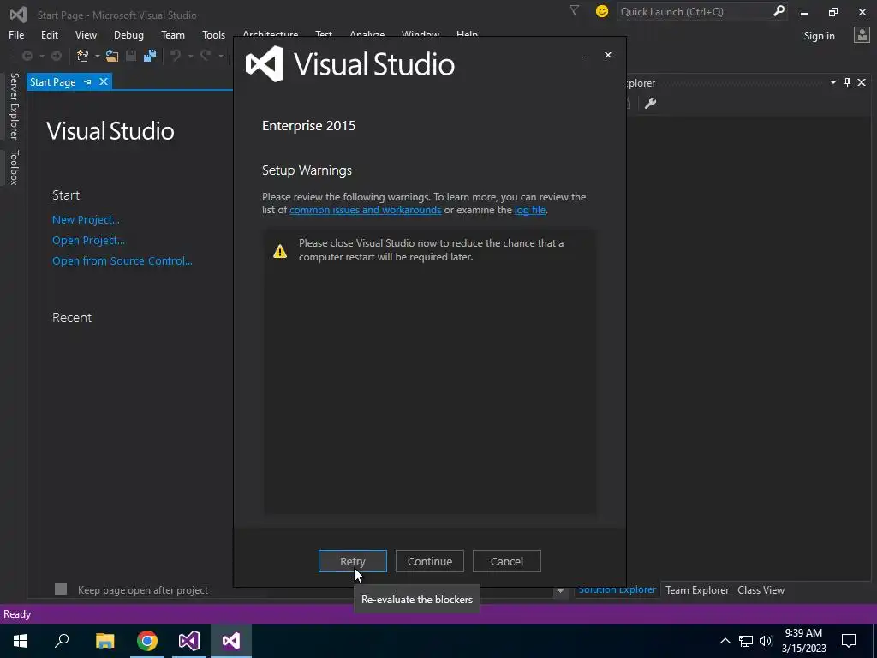This screenshot has height=658, width=877.
Task: Click the Save toolbar icon
Action: click(x=131, y=56)
